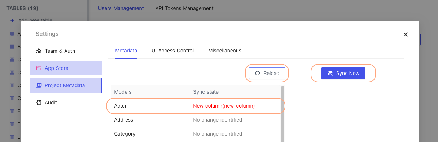Screen dimensions: 438x142
Task: Click the Reload button
Action: click(x=267, y=73)
